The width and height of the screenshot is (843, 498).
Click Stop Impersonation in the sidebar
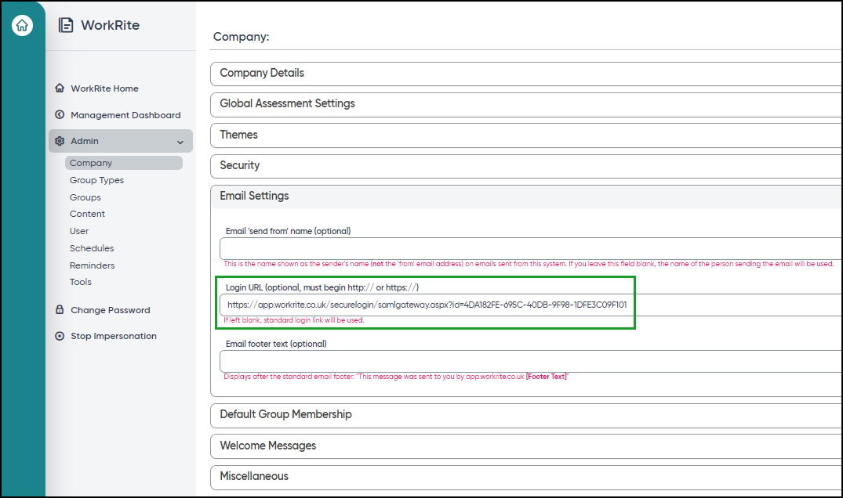[x=114, y=336]
